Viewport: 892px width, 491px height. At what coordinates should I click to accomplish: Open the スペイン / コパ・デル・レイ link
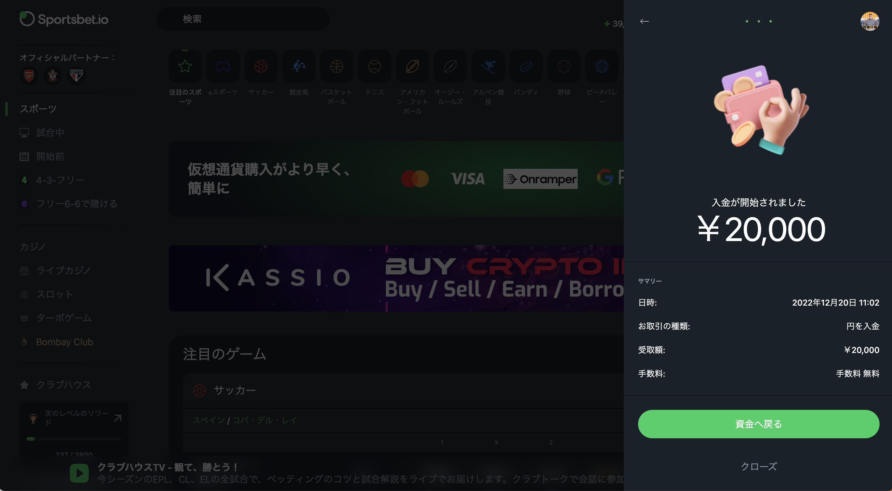pos(245,420)
